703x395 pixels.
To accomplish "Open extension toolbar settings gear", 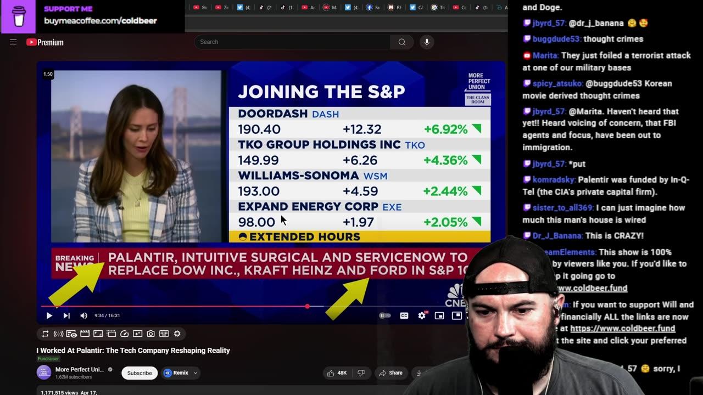I will click(177, 334).
